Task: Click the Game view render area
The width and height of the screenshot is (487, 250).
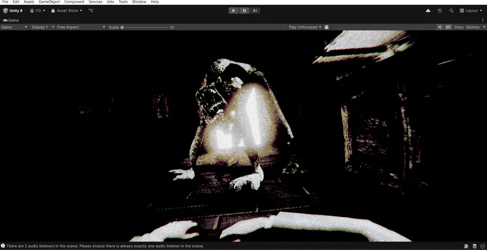Action: click(243, 136)
